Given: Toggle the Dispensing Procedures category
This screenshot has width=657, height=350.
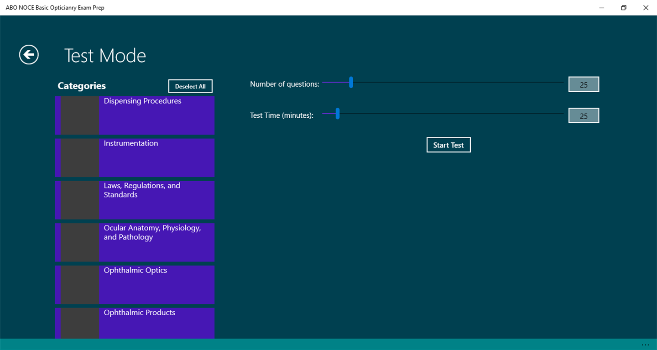Looking at the screenshot, I should coord(135,115).
